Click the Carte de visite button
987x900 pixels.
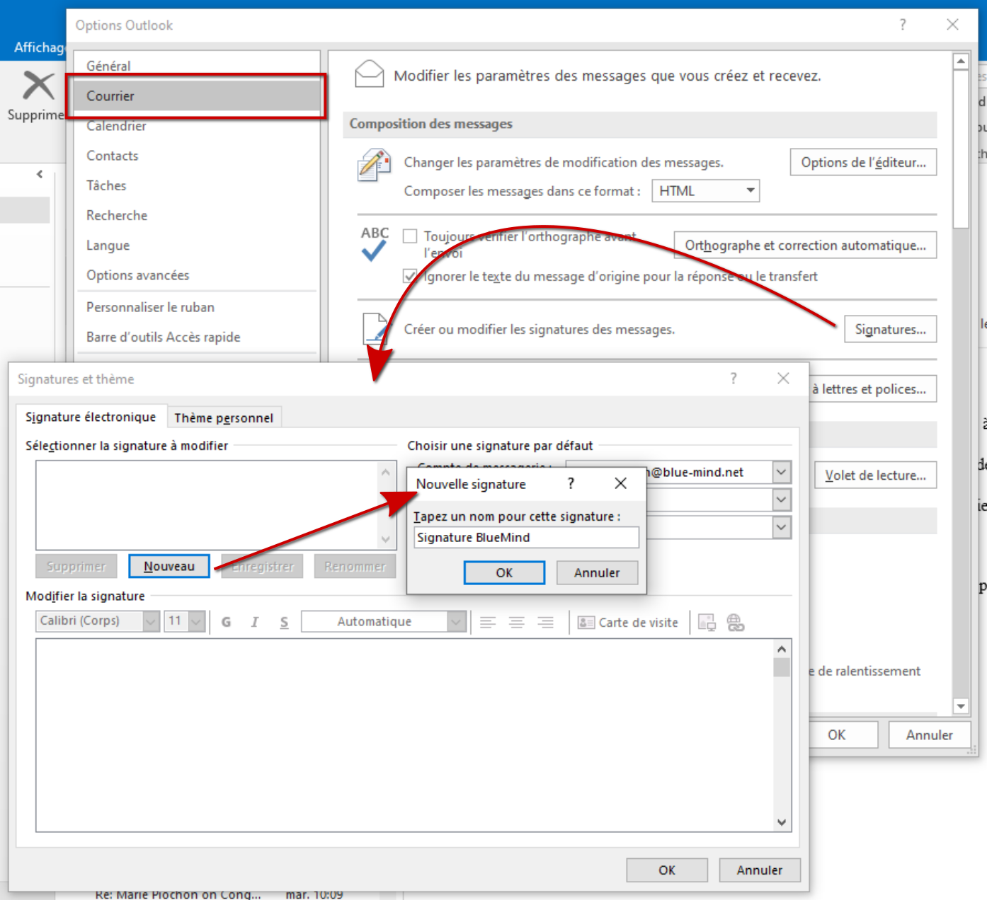628,623
